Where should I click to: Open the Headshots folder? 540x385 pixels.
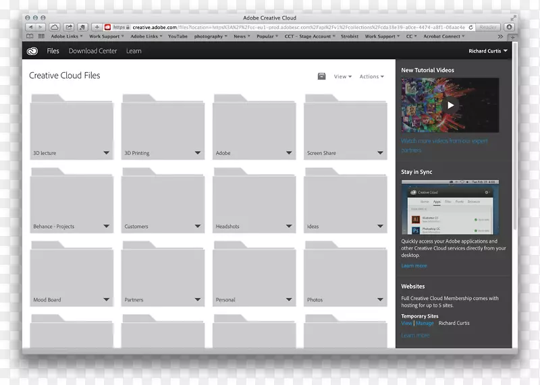pos(254,200)
